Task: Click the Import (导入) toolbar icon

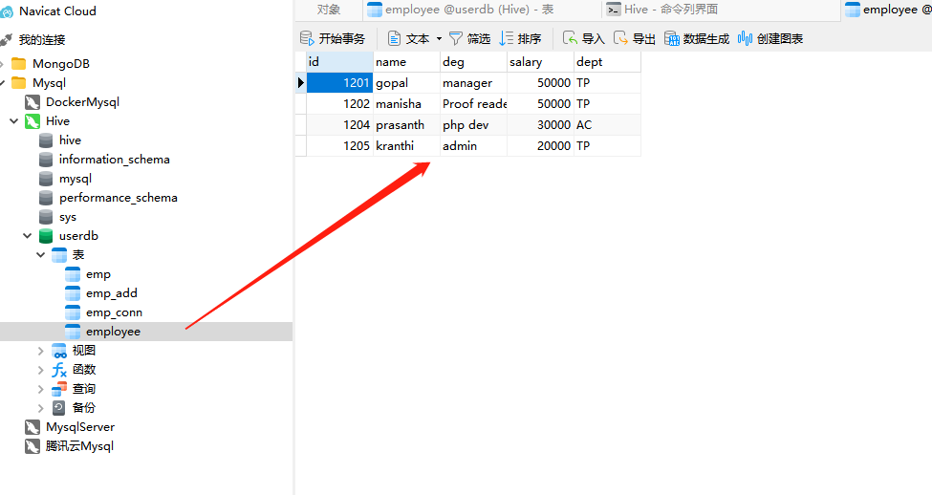Action: tap(570, 38)
